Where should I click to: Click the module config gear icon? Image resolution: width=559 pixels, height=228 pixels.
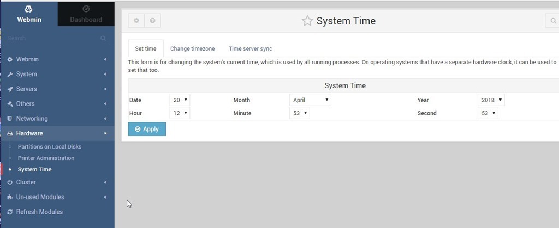click(x=136, y=21)
